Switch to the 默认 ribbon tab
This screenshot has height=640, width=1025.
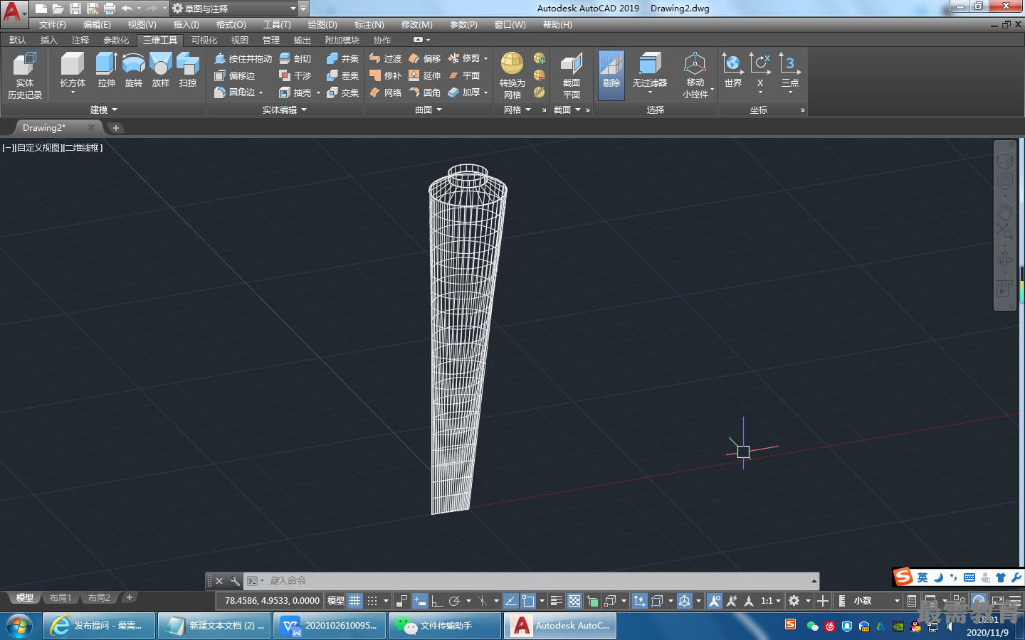18,40
